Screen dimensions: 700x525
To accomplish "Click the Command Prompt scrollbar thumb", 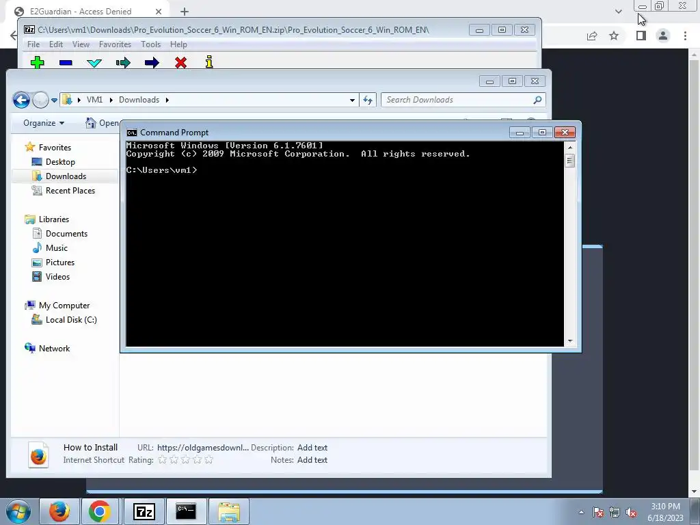I will [x=569, y=161].
